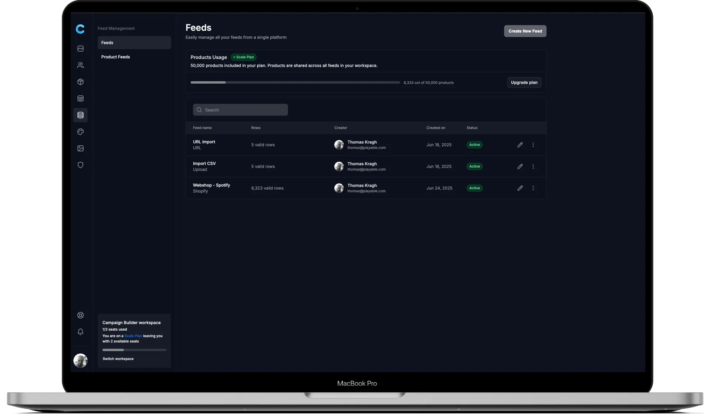Open the shield security sidebar icon
Screen dimensions: 710x415
click(80, 165)
